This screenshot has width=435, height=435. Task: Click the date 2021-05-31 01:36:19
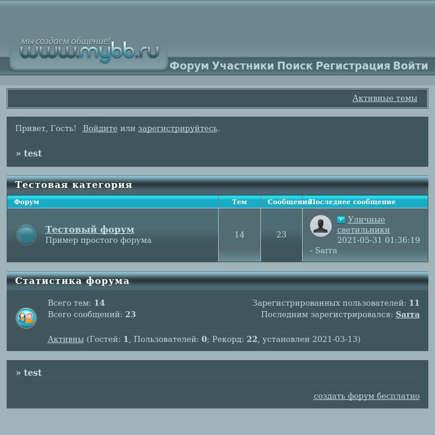coord(378,240)
